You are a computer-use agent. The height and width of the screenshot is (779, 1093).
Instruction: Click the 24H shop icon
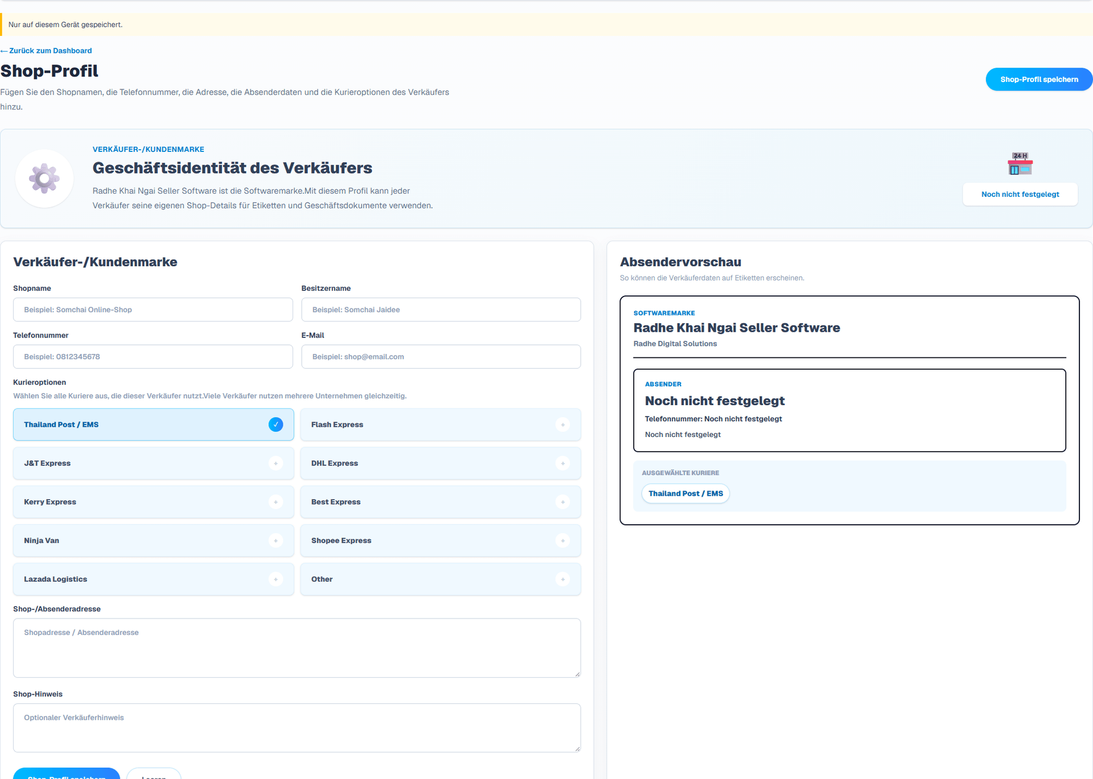point(1020,164)
